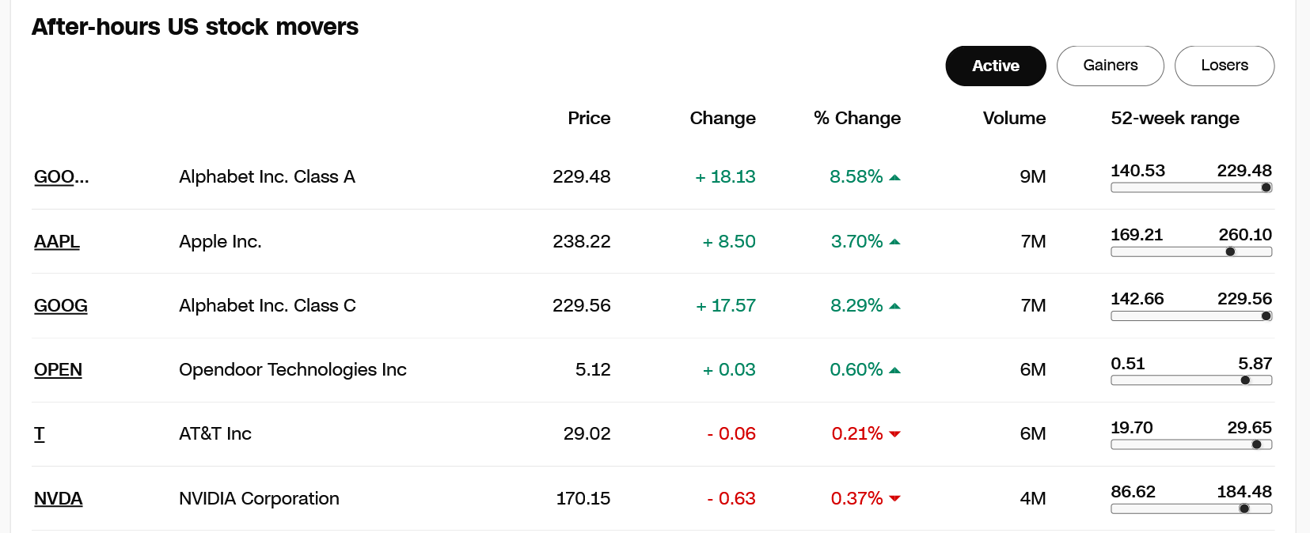Show the Losers tab
The image size is (1310, 533).
(x=1224, y=66)
